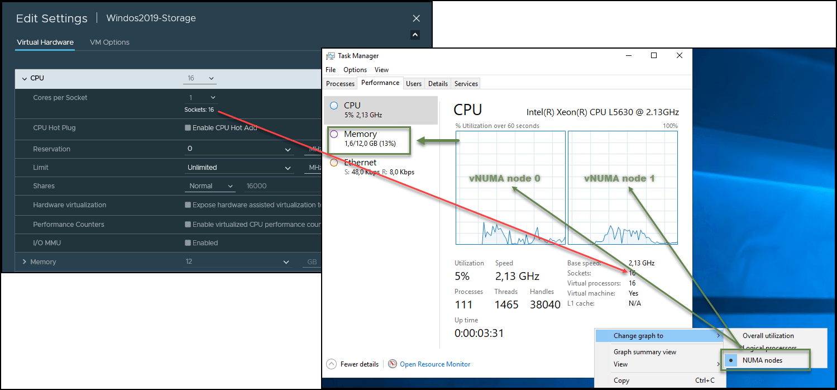Click the Handles count "38040"
This screenshot has height=390, width=837.
pos(546,305)
